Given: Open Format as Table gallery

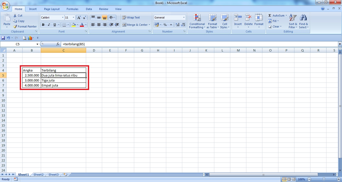Looking at the screenshot, I should coord(212,21).
